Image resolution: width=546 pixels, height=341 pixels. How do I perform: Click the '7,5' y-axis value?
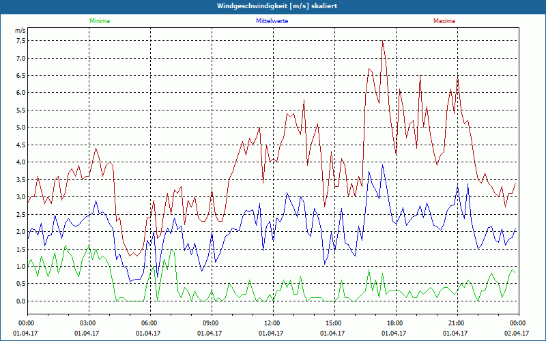pos(21,41)
